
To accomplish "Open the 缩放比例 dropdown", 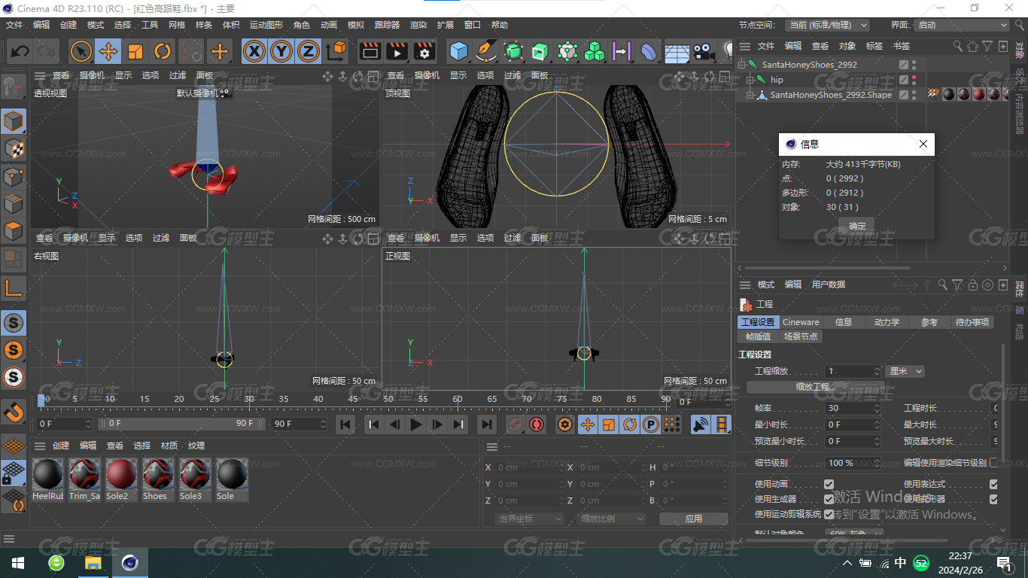I will click(x=611, y=519).
